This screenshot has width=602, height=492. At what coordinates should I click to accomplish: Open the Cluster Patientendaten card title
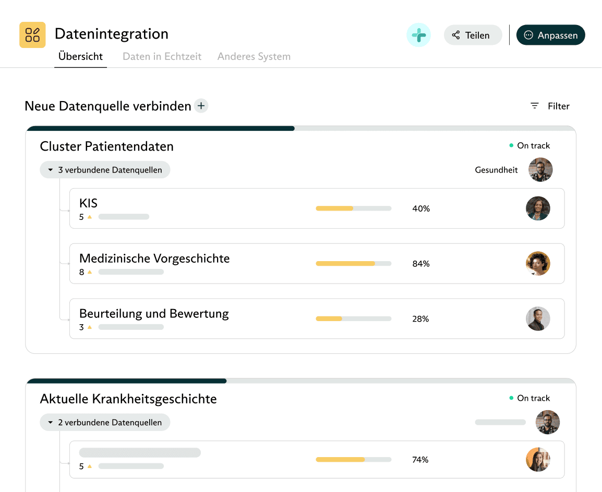click(106, 146)
